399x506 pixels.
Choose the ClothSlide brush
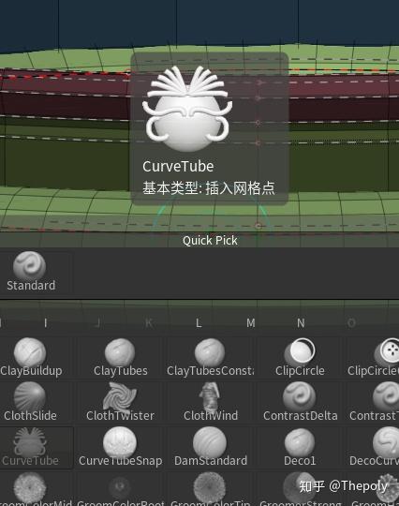pyautogui.click(x=30, y=402)
